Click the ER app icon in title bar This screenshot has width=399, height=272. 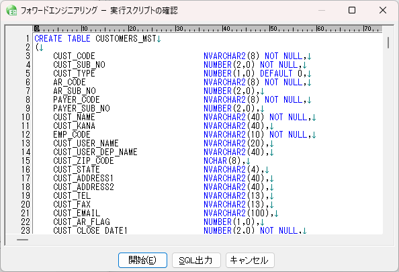11,11
